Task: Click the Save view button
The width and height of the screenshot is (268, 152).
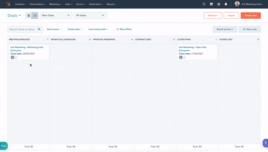Action: (250, 29)
